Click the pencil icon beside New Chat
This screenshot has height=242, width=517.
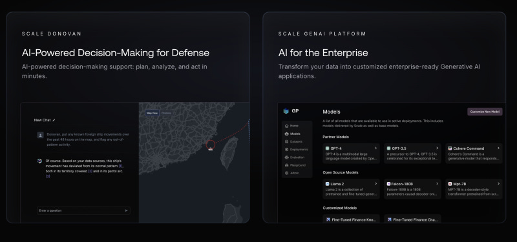54,120
